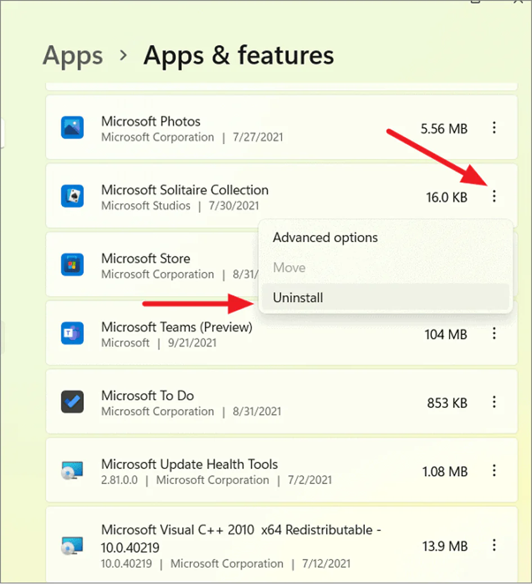Select Uninstall from the context menu
532x584 pixels.
pyautogui.click(x=298, y=297)
